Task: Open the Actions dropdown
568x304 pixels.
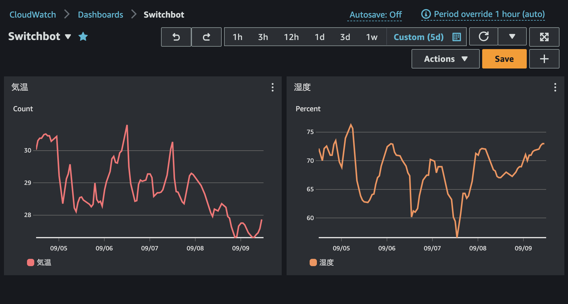Action: pos(445,59)
